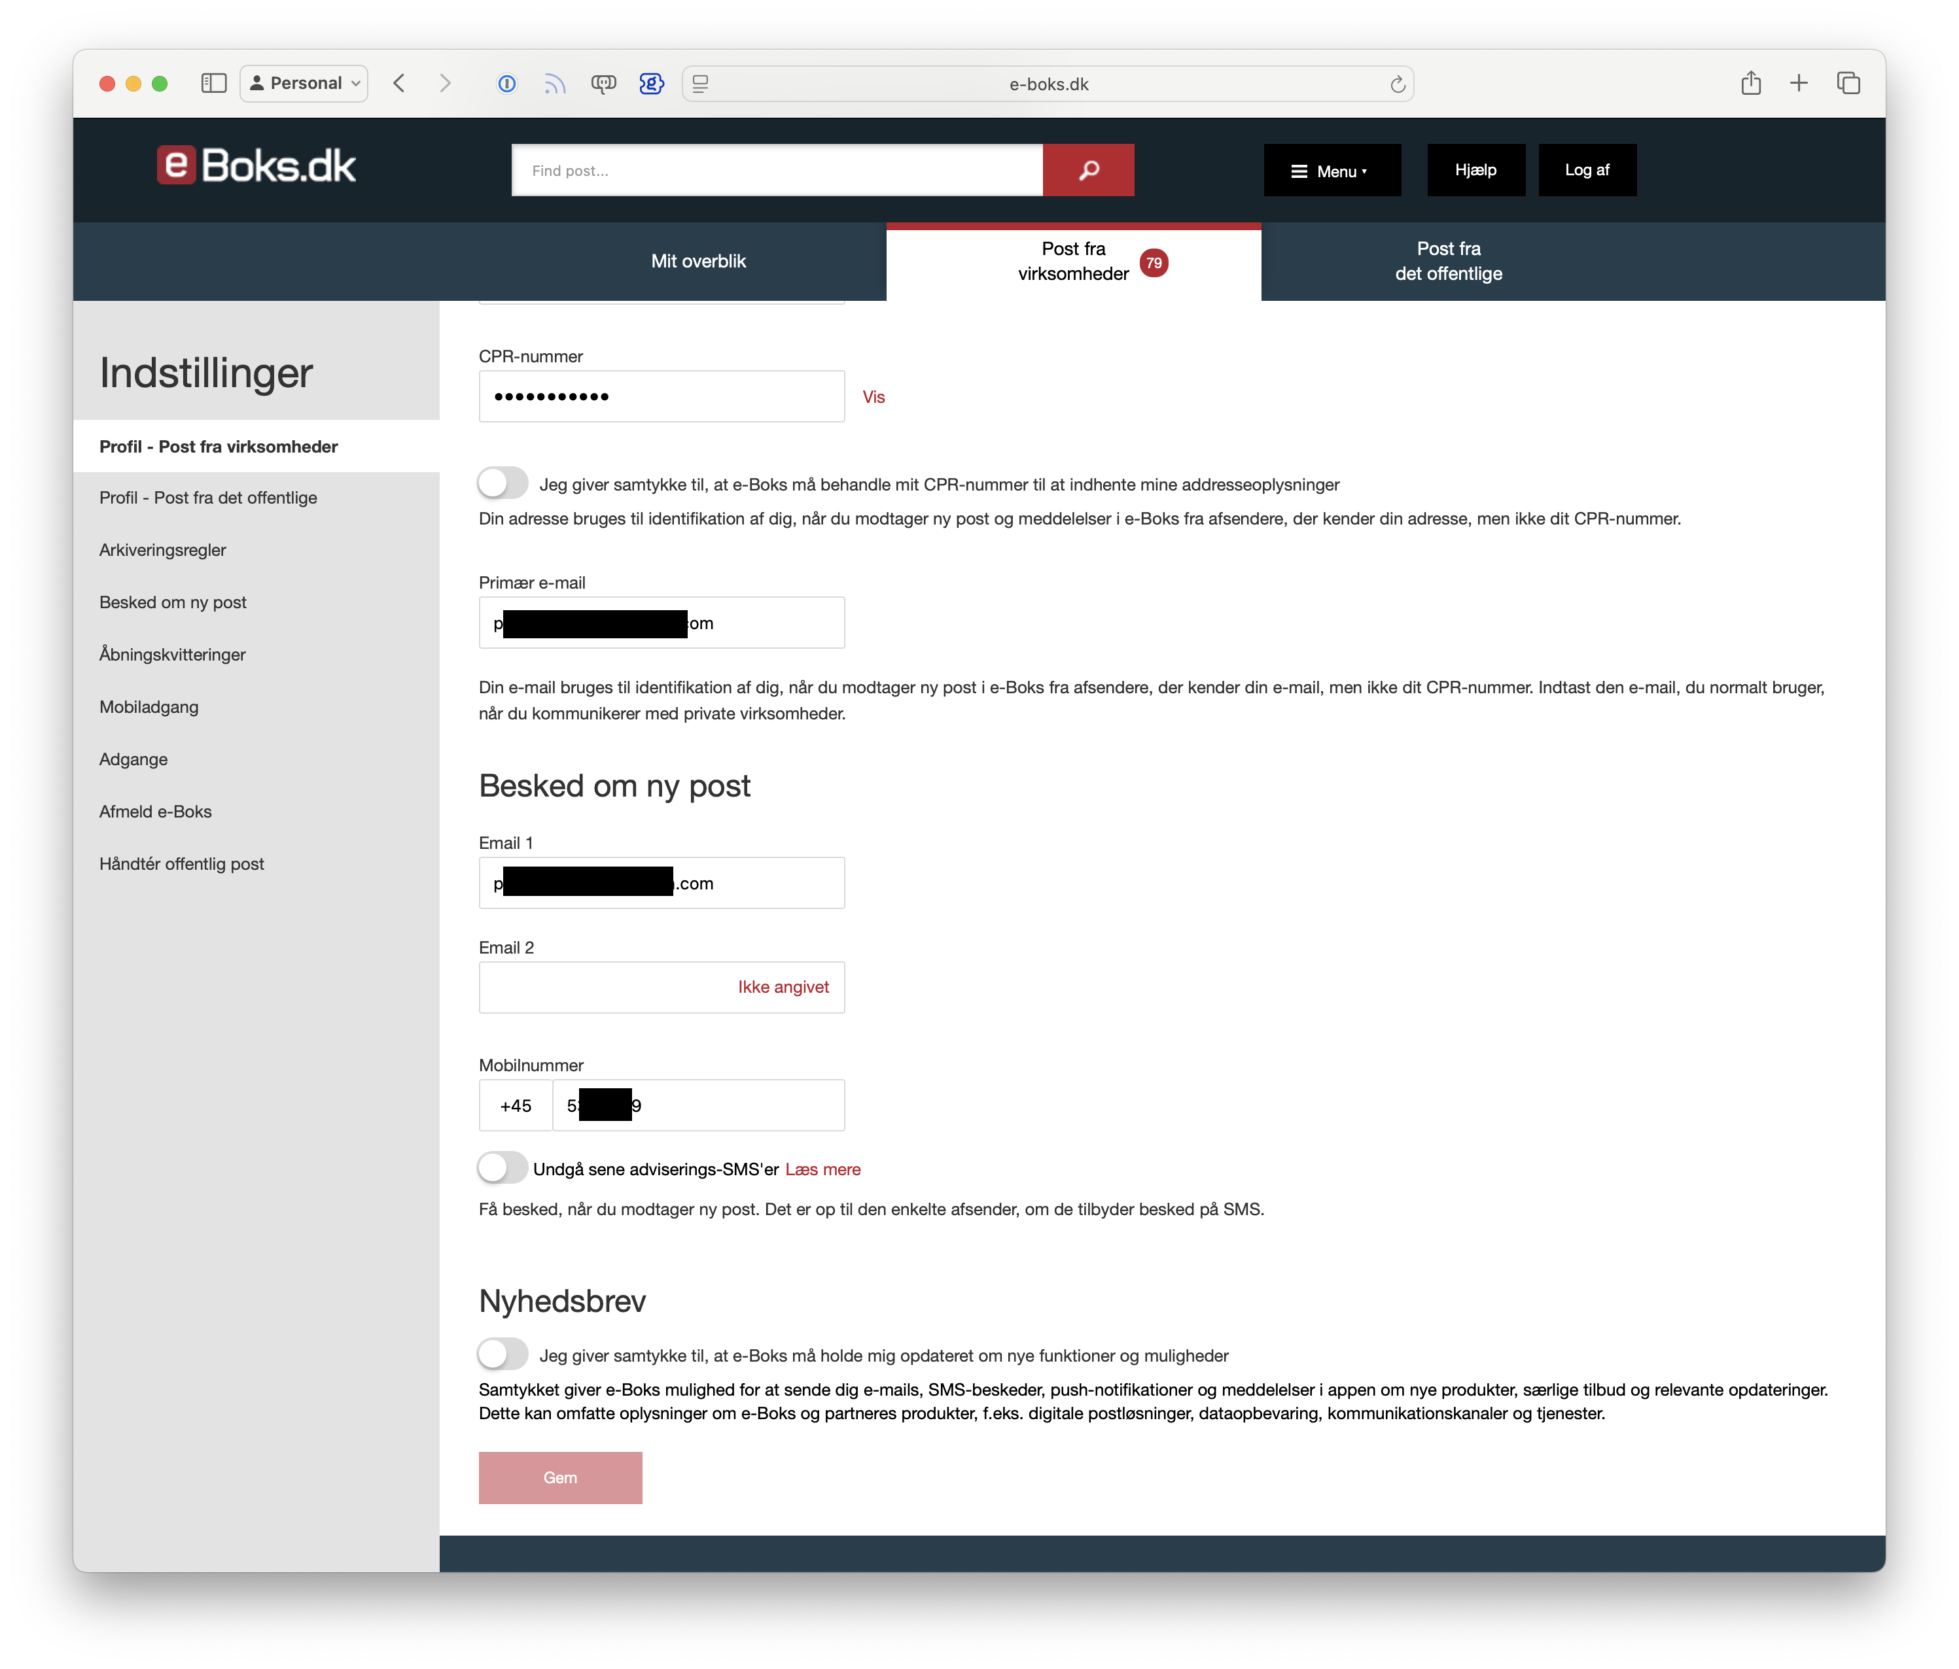Open the Menu dropdown
1959x1669 pixels.
click(1332, 171)
